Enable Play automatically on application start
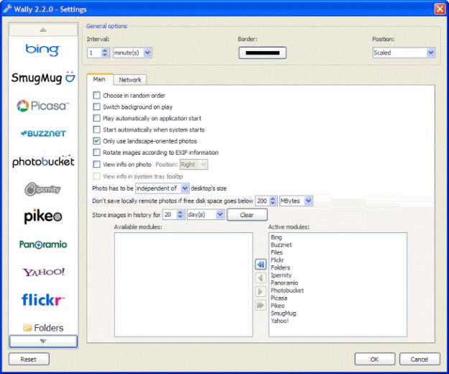 click(97, 118)
